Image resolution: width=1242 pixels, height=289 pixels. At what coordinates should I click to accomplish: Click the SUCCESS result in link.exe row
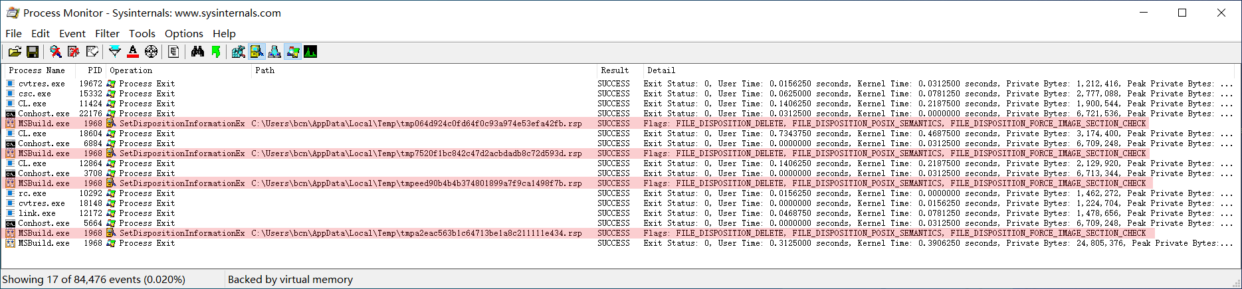click(x=613, y=213)
